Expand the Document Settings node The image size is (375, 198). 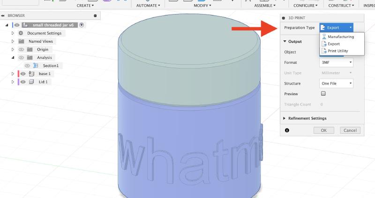(13, 33)
